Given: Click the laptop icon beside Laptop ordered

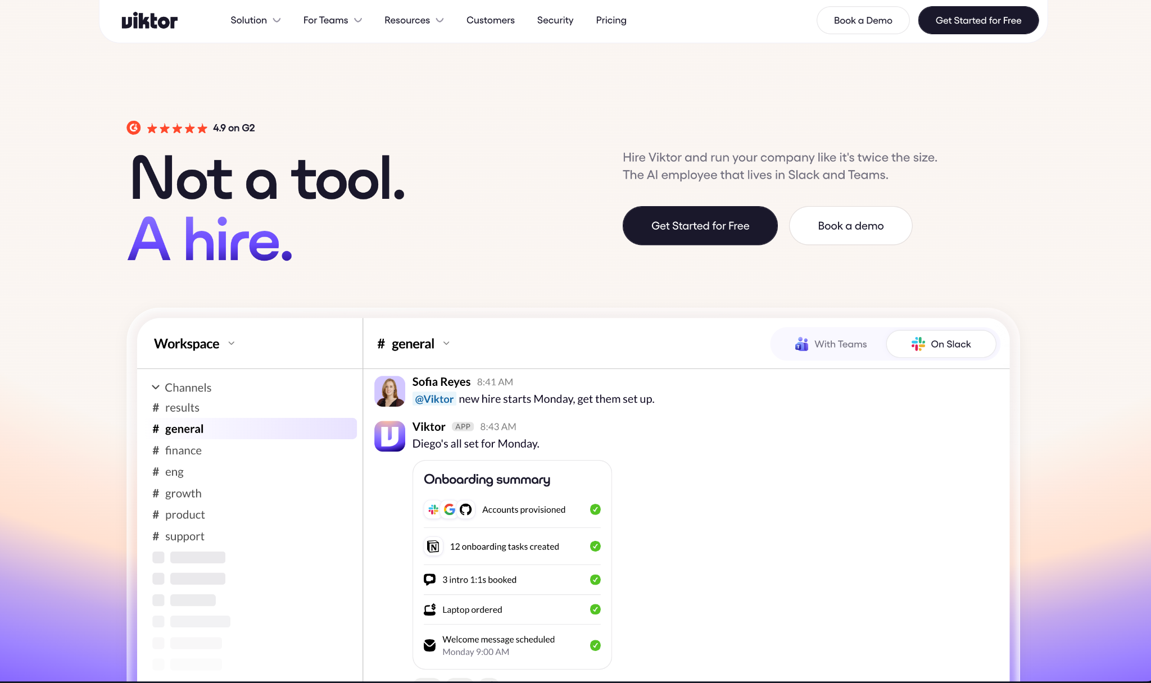Looking at the screenshot, I should tap(430, 609).
